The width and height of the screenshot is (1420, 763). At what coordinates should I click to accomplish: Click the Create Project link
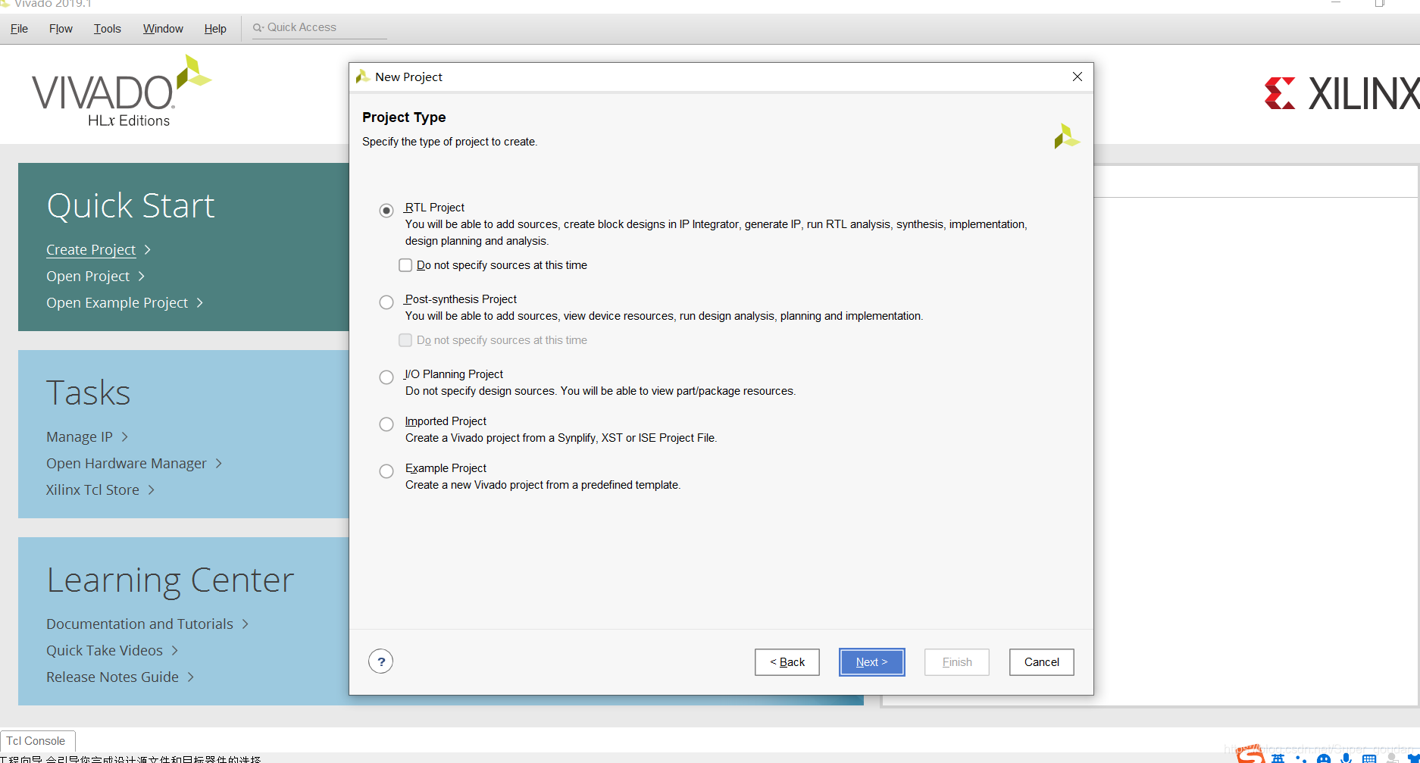tap(91, 250)
